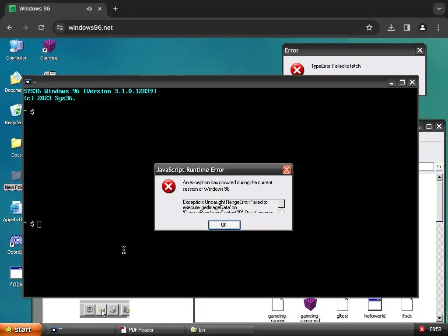Expand tab search dropdown chevron
This screenshot has height=336, width=448.
coord(439,9)
